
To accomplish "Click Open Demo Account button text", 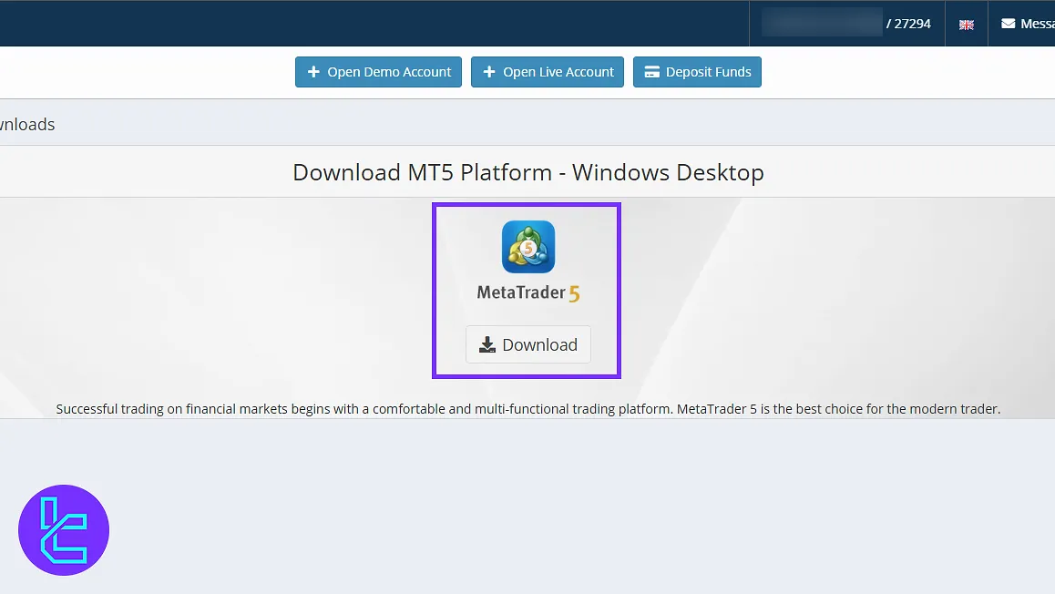I will (389, 72).
